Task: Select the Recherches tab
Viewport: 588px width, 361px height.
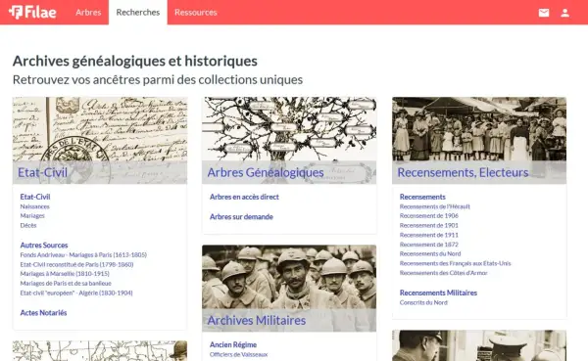Action: click(x=138, y=13)
